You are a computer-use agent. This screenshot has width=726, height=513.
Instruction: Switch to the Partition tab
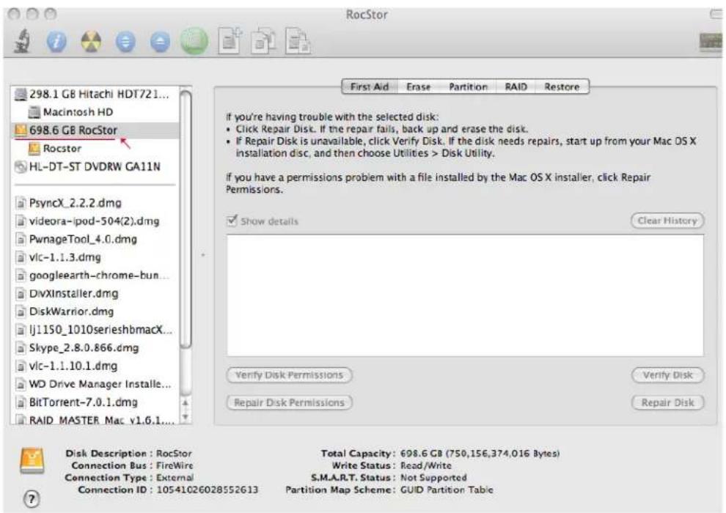(x=468, y=87)
